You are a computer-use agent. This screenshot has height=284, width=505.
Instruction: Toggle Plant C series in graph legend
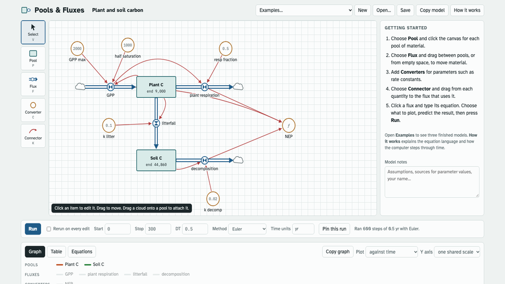coord(67,265)
